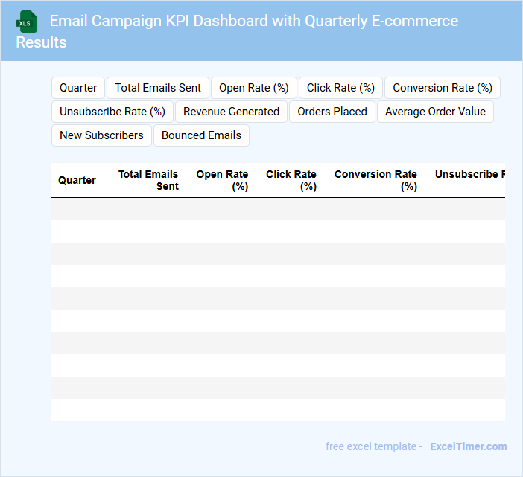Click the New Subscribers tag
Image resolution: width=523 pixels, height=477 pixels.
point(101,135)
